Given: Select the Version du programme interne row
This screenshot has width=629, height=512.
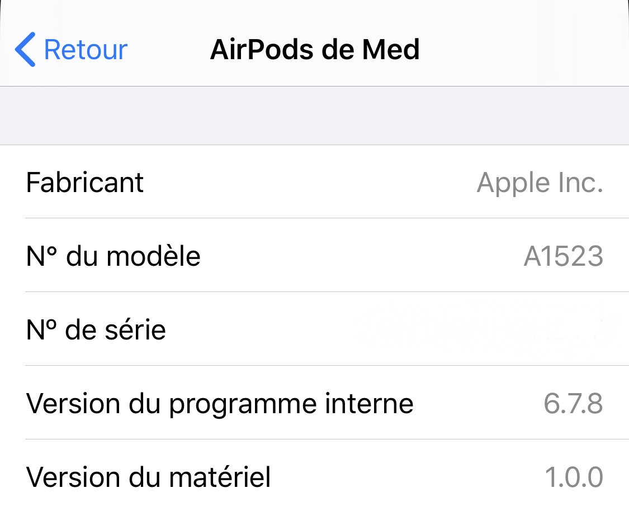Looking at the screenshot, I should [x=314, y=404].
